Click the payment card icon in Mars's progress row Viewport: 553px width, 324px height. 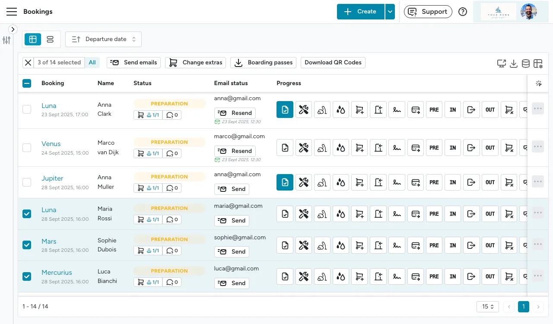[416, 245]
